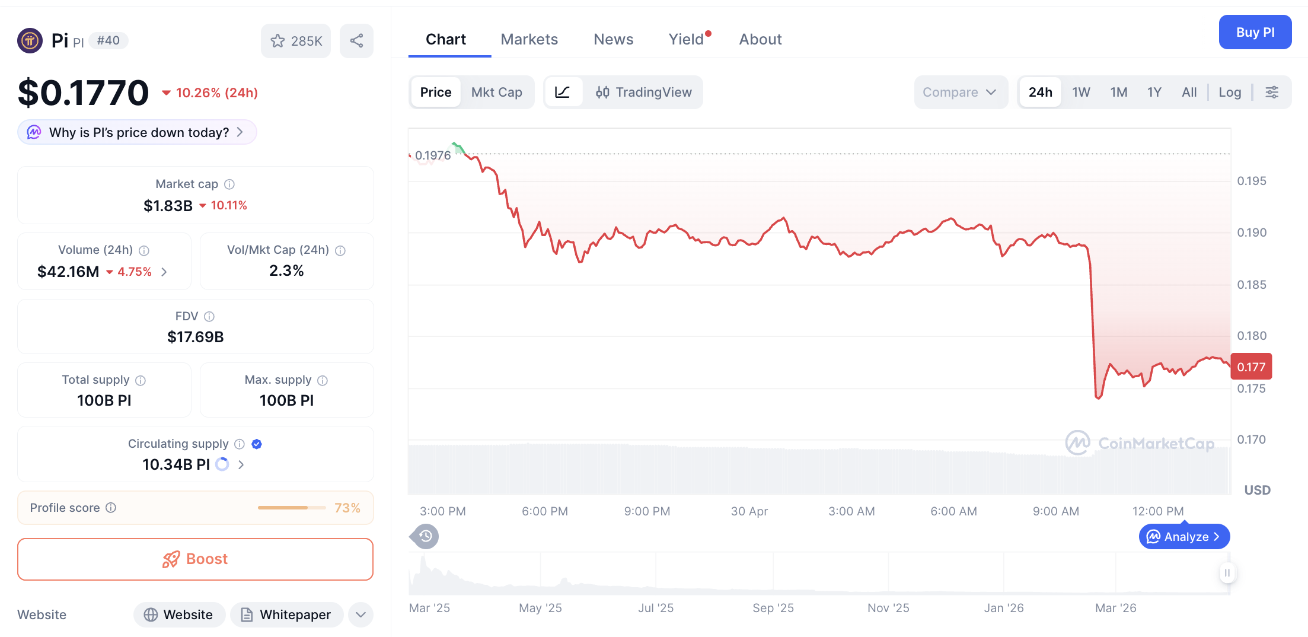Click the Pi coin logo
The image size is (1308, 637).
(30, 40)
